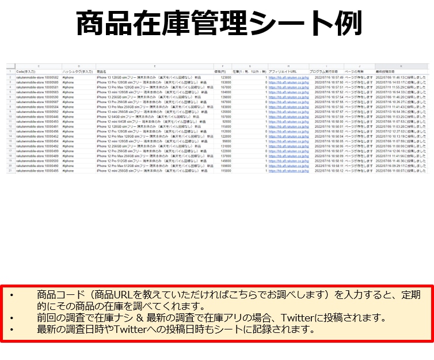Click cell 'rakutenmobile-store:10000500'

(37, 161)
